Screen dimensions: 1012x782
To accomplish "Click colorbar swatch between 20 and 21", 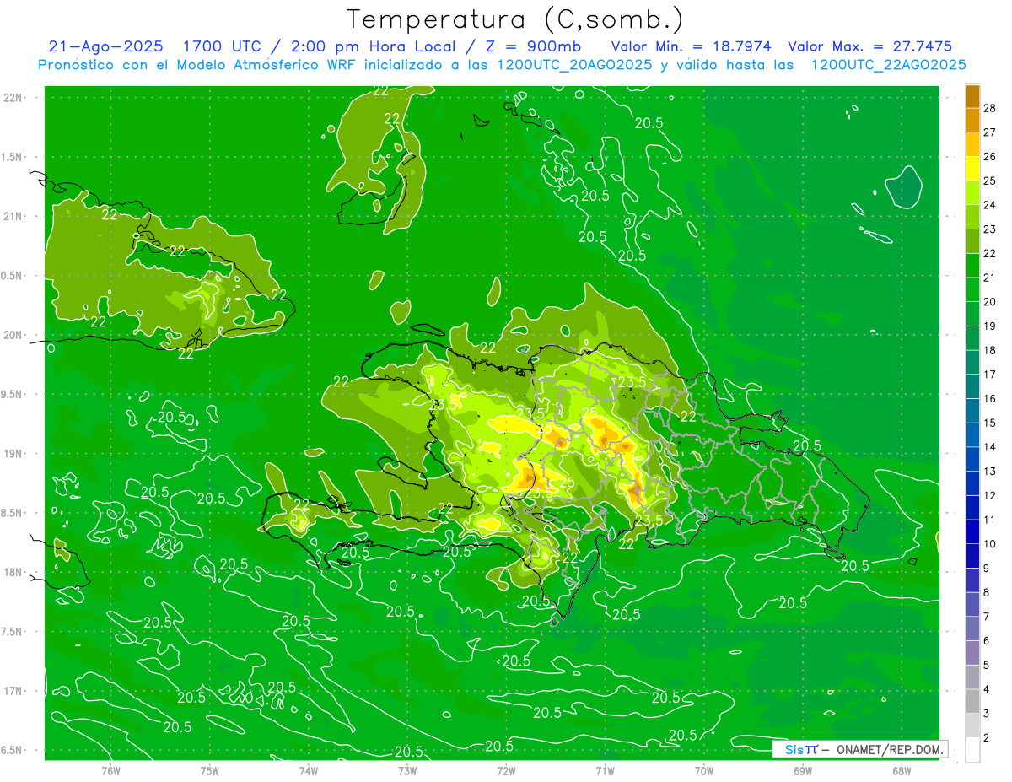I will 972,290.
